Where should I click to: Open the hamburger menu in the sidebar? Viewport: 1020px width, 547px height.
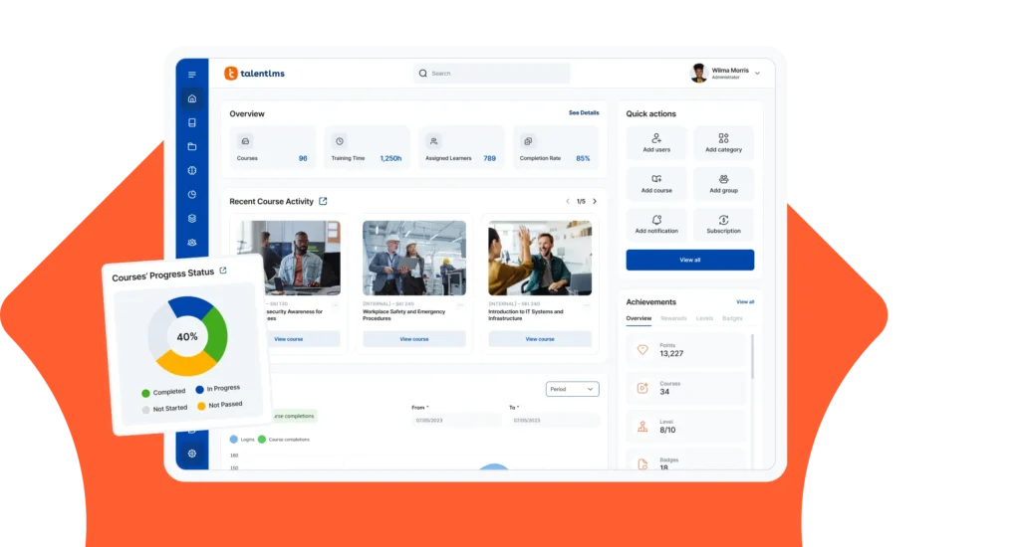click(x=192, y=75)
